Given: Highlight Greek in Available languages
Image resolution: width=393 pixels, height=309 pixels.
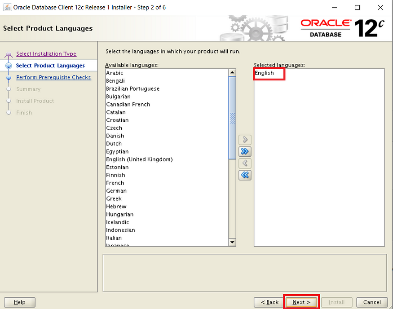Looking at the screenshot, I should [167, 199].
